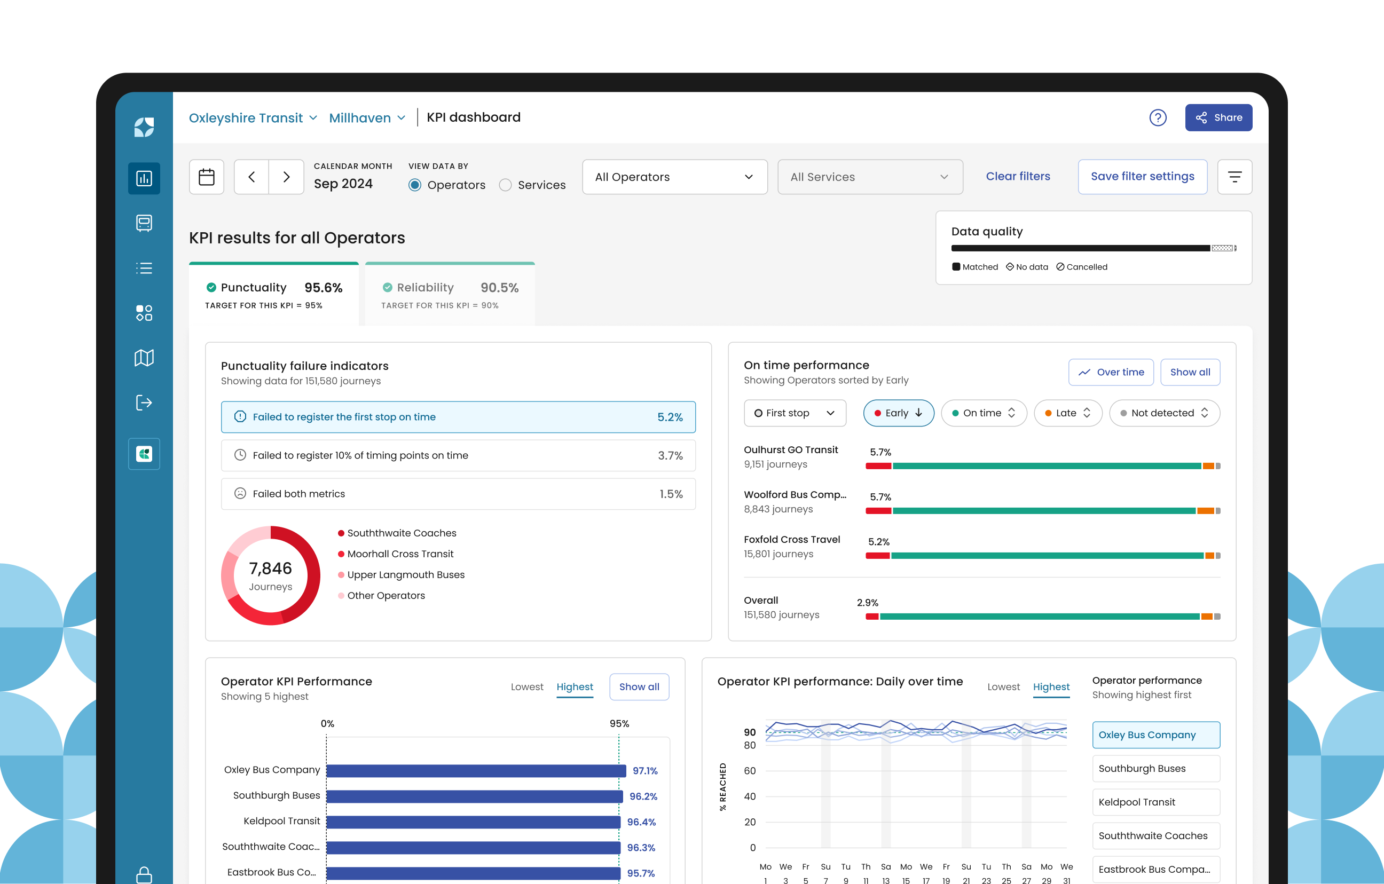This screenshot has width=1384, height=884.
Task: Click the Clear filters link
Action: (1017, 177)
